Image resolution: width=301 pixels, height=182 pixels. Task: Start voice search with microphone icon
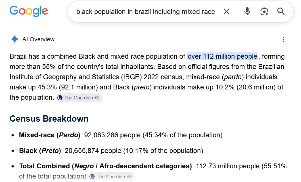click(247, 12)
